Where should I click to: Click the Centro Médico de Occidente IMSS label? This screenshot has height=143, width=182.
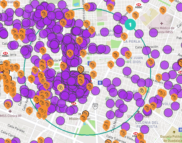coord(162,30)
